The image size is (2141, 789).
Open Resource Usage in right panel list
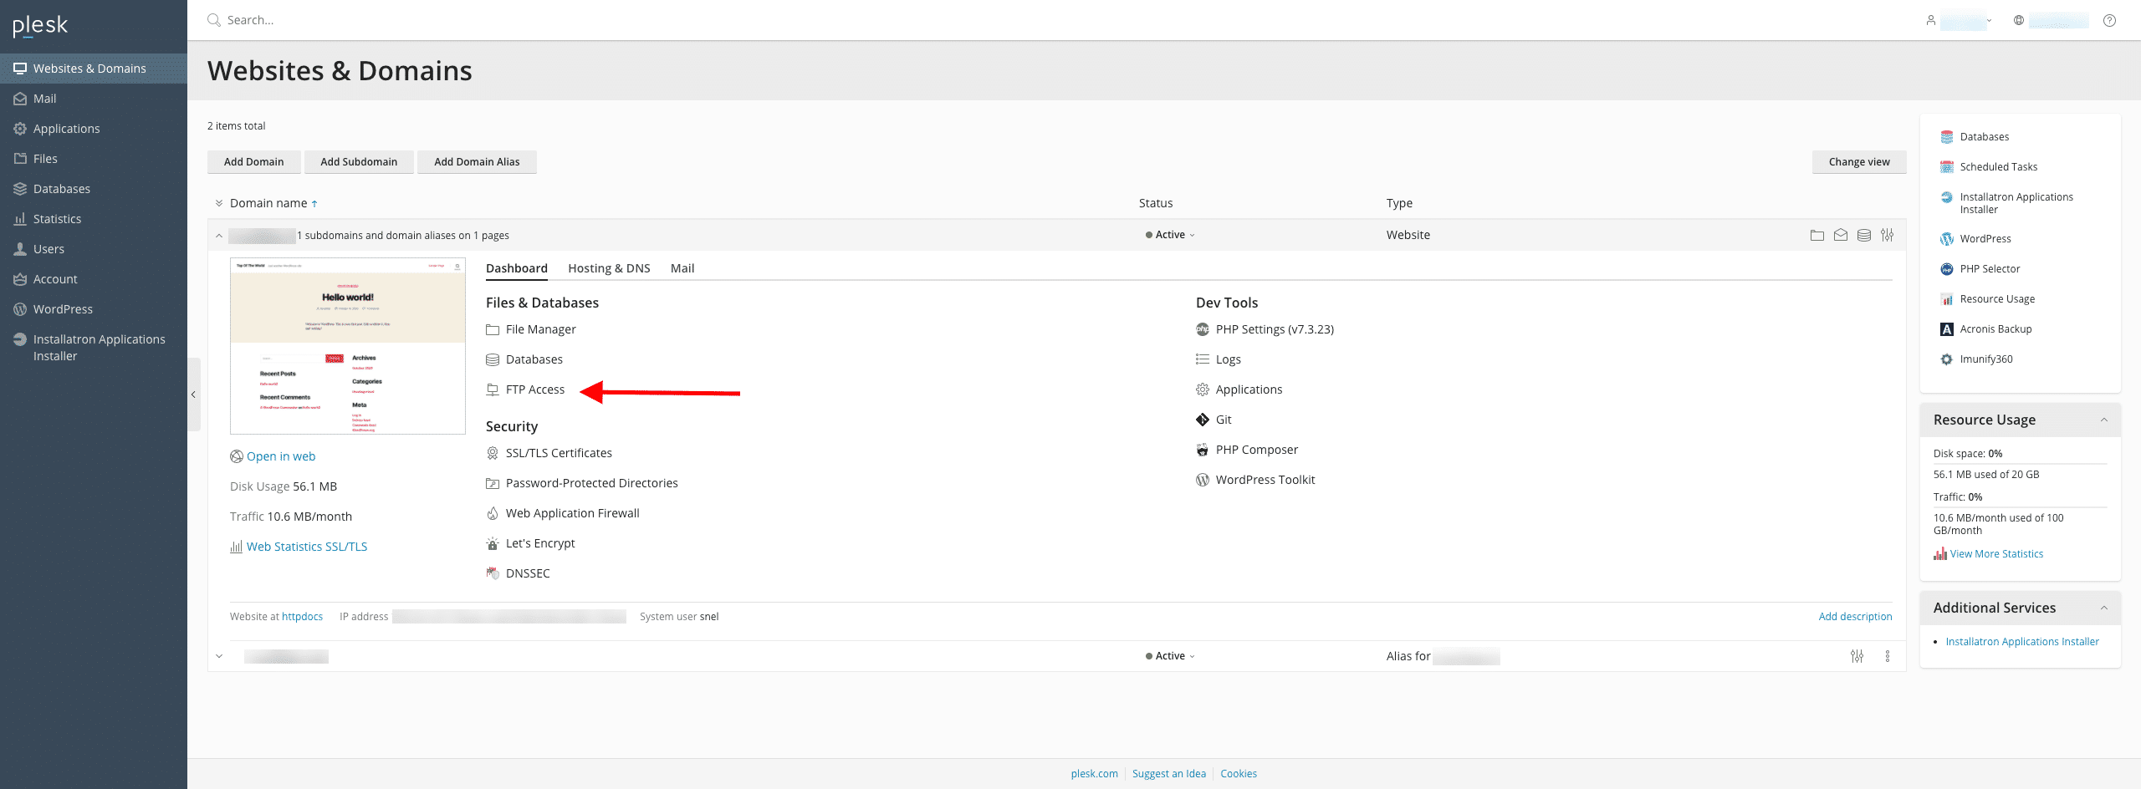1987,299
